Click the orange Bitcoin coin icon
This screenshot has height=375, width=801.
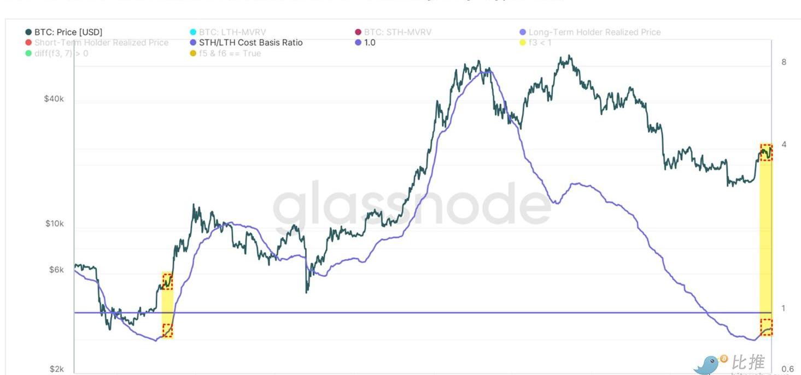coord(724,359)
